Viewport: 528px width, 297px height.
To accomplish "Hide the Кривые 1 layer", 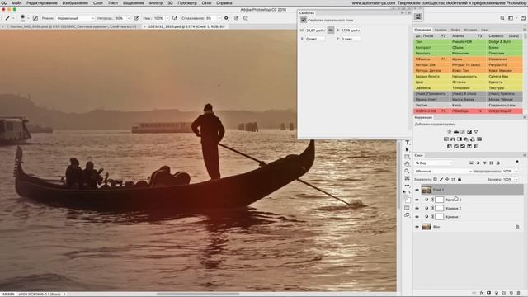I will click(x=417, y=217).
